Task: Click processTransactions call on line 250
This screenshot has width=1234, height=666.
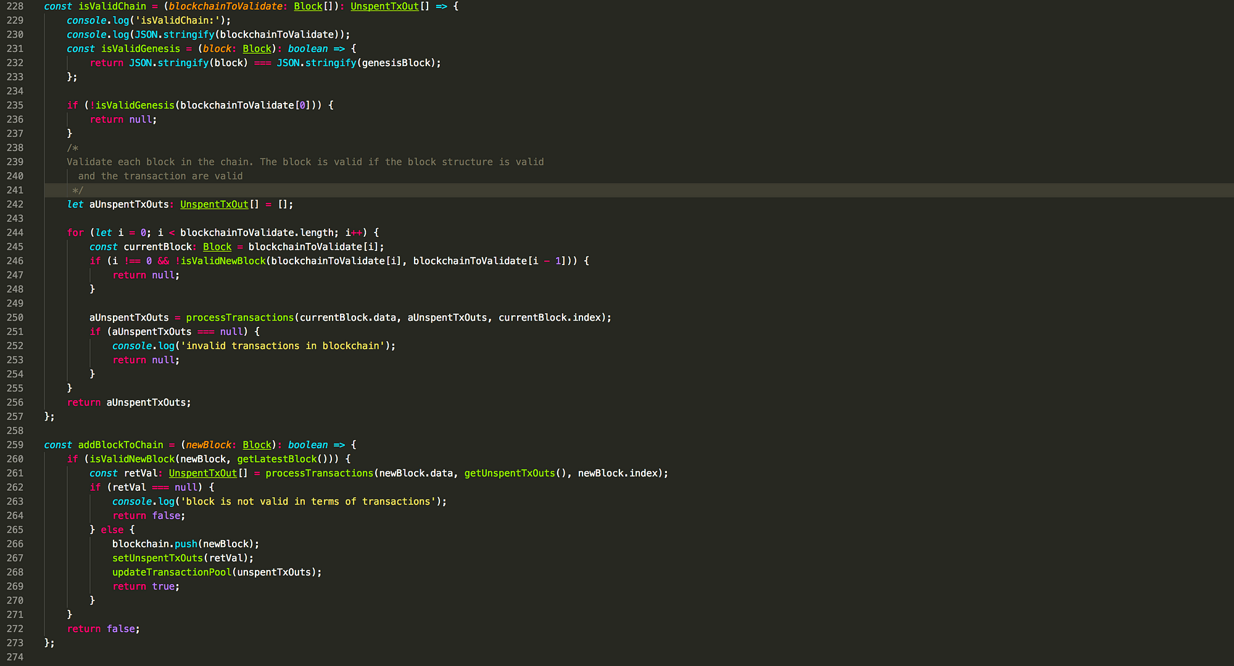Action: point(240,318)
